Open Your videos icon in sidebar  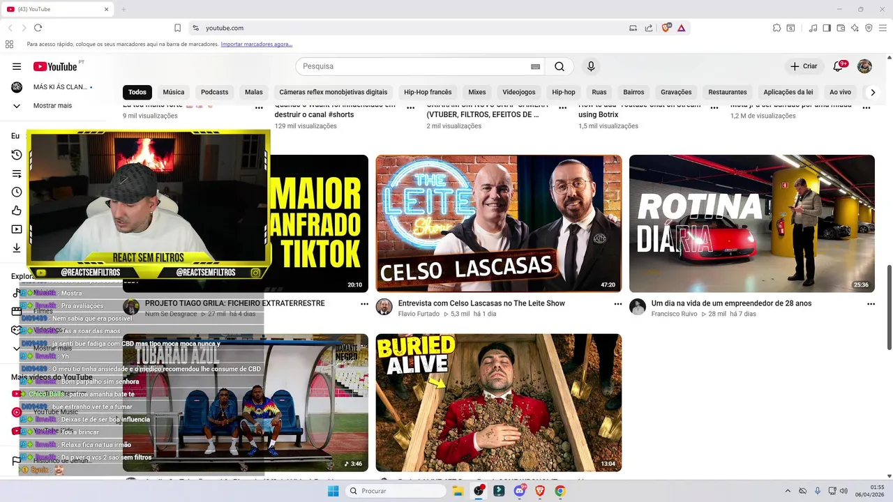[17, 229]
